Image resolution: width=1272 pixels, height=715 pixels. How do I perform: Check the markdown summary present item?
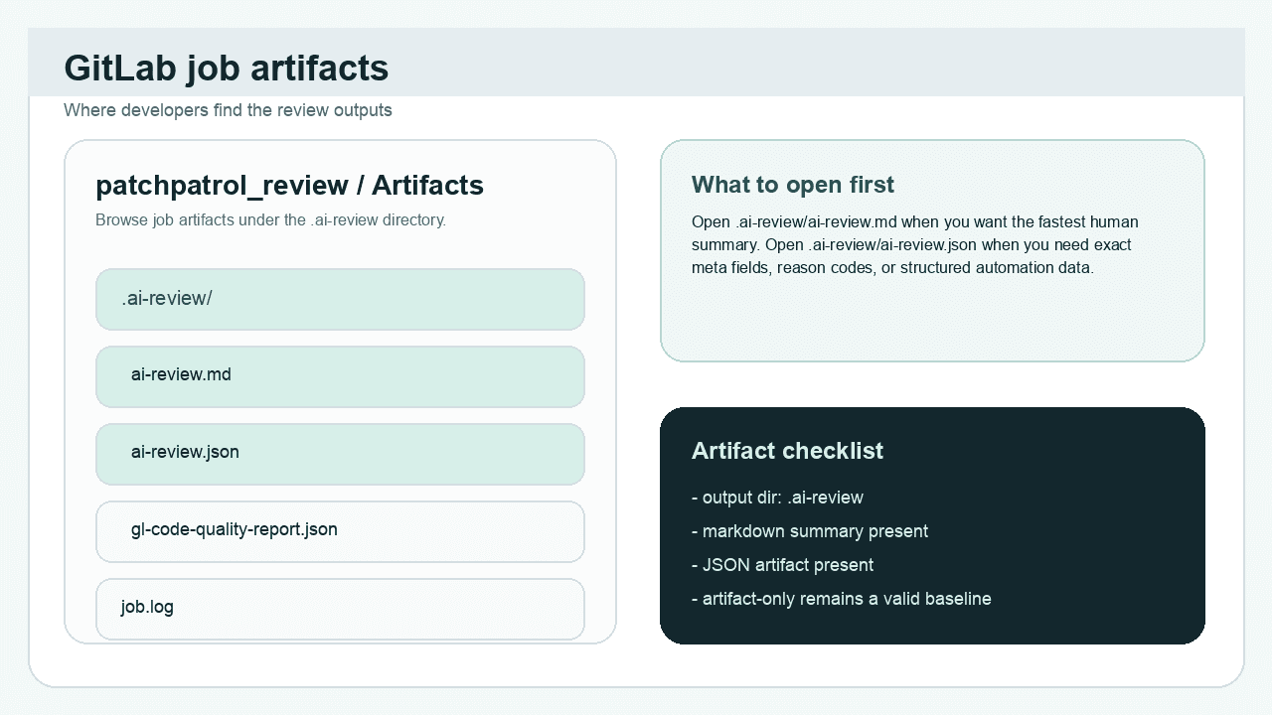(810, 531)
